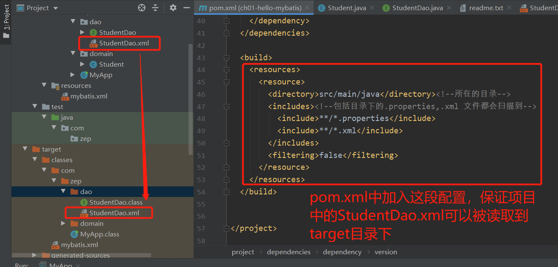Fold the <build> tag at line 43

click(227, 57)
